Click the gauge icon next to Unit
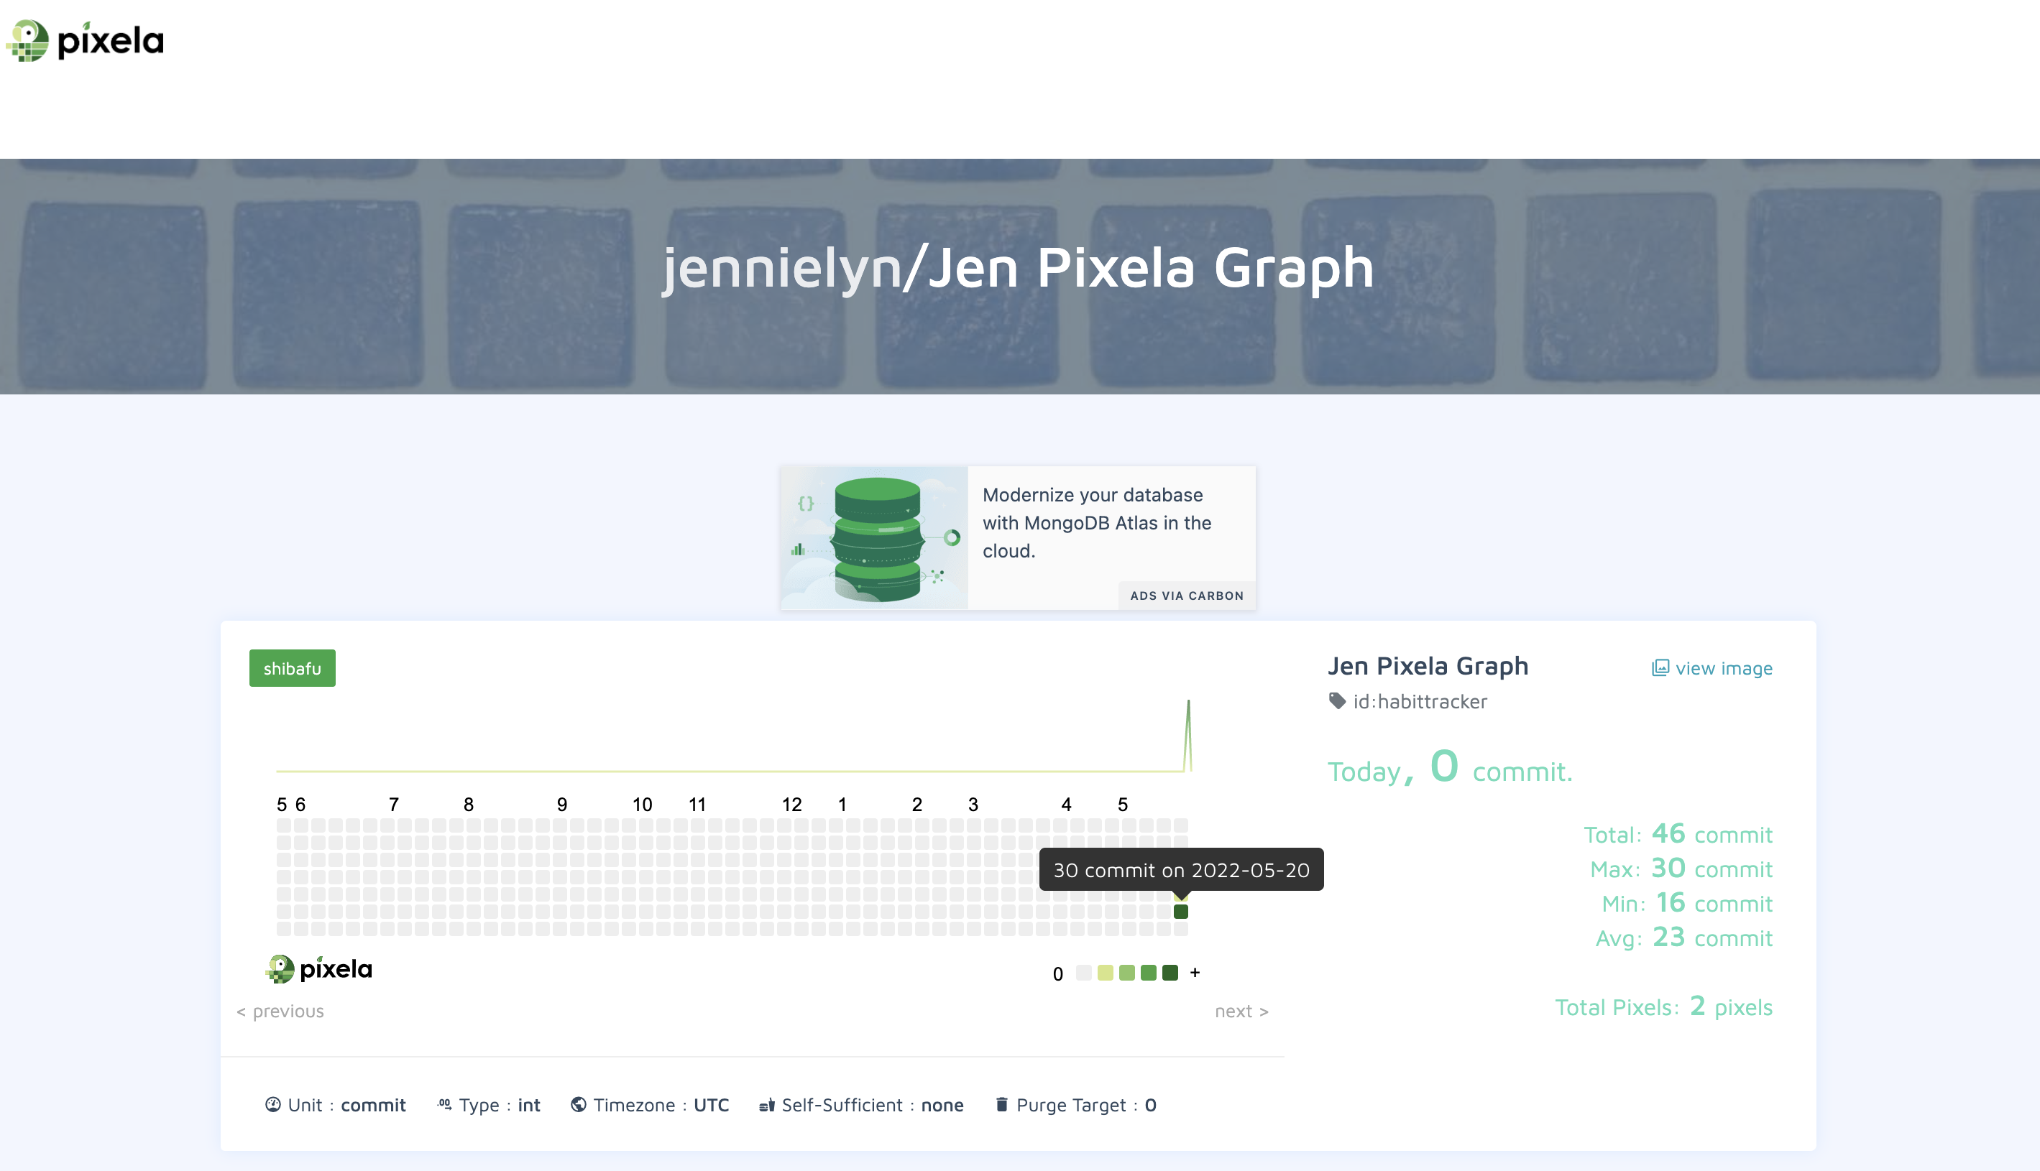2040x1171 pixels. click(274, 1104)
